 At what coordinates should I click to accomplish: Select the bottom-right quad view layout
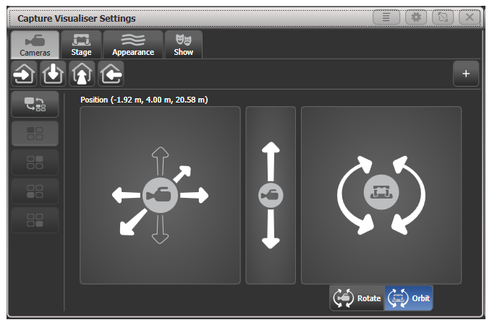35,220
